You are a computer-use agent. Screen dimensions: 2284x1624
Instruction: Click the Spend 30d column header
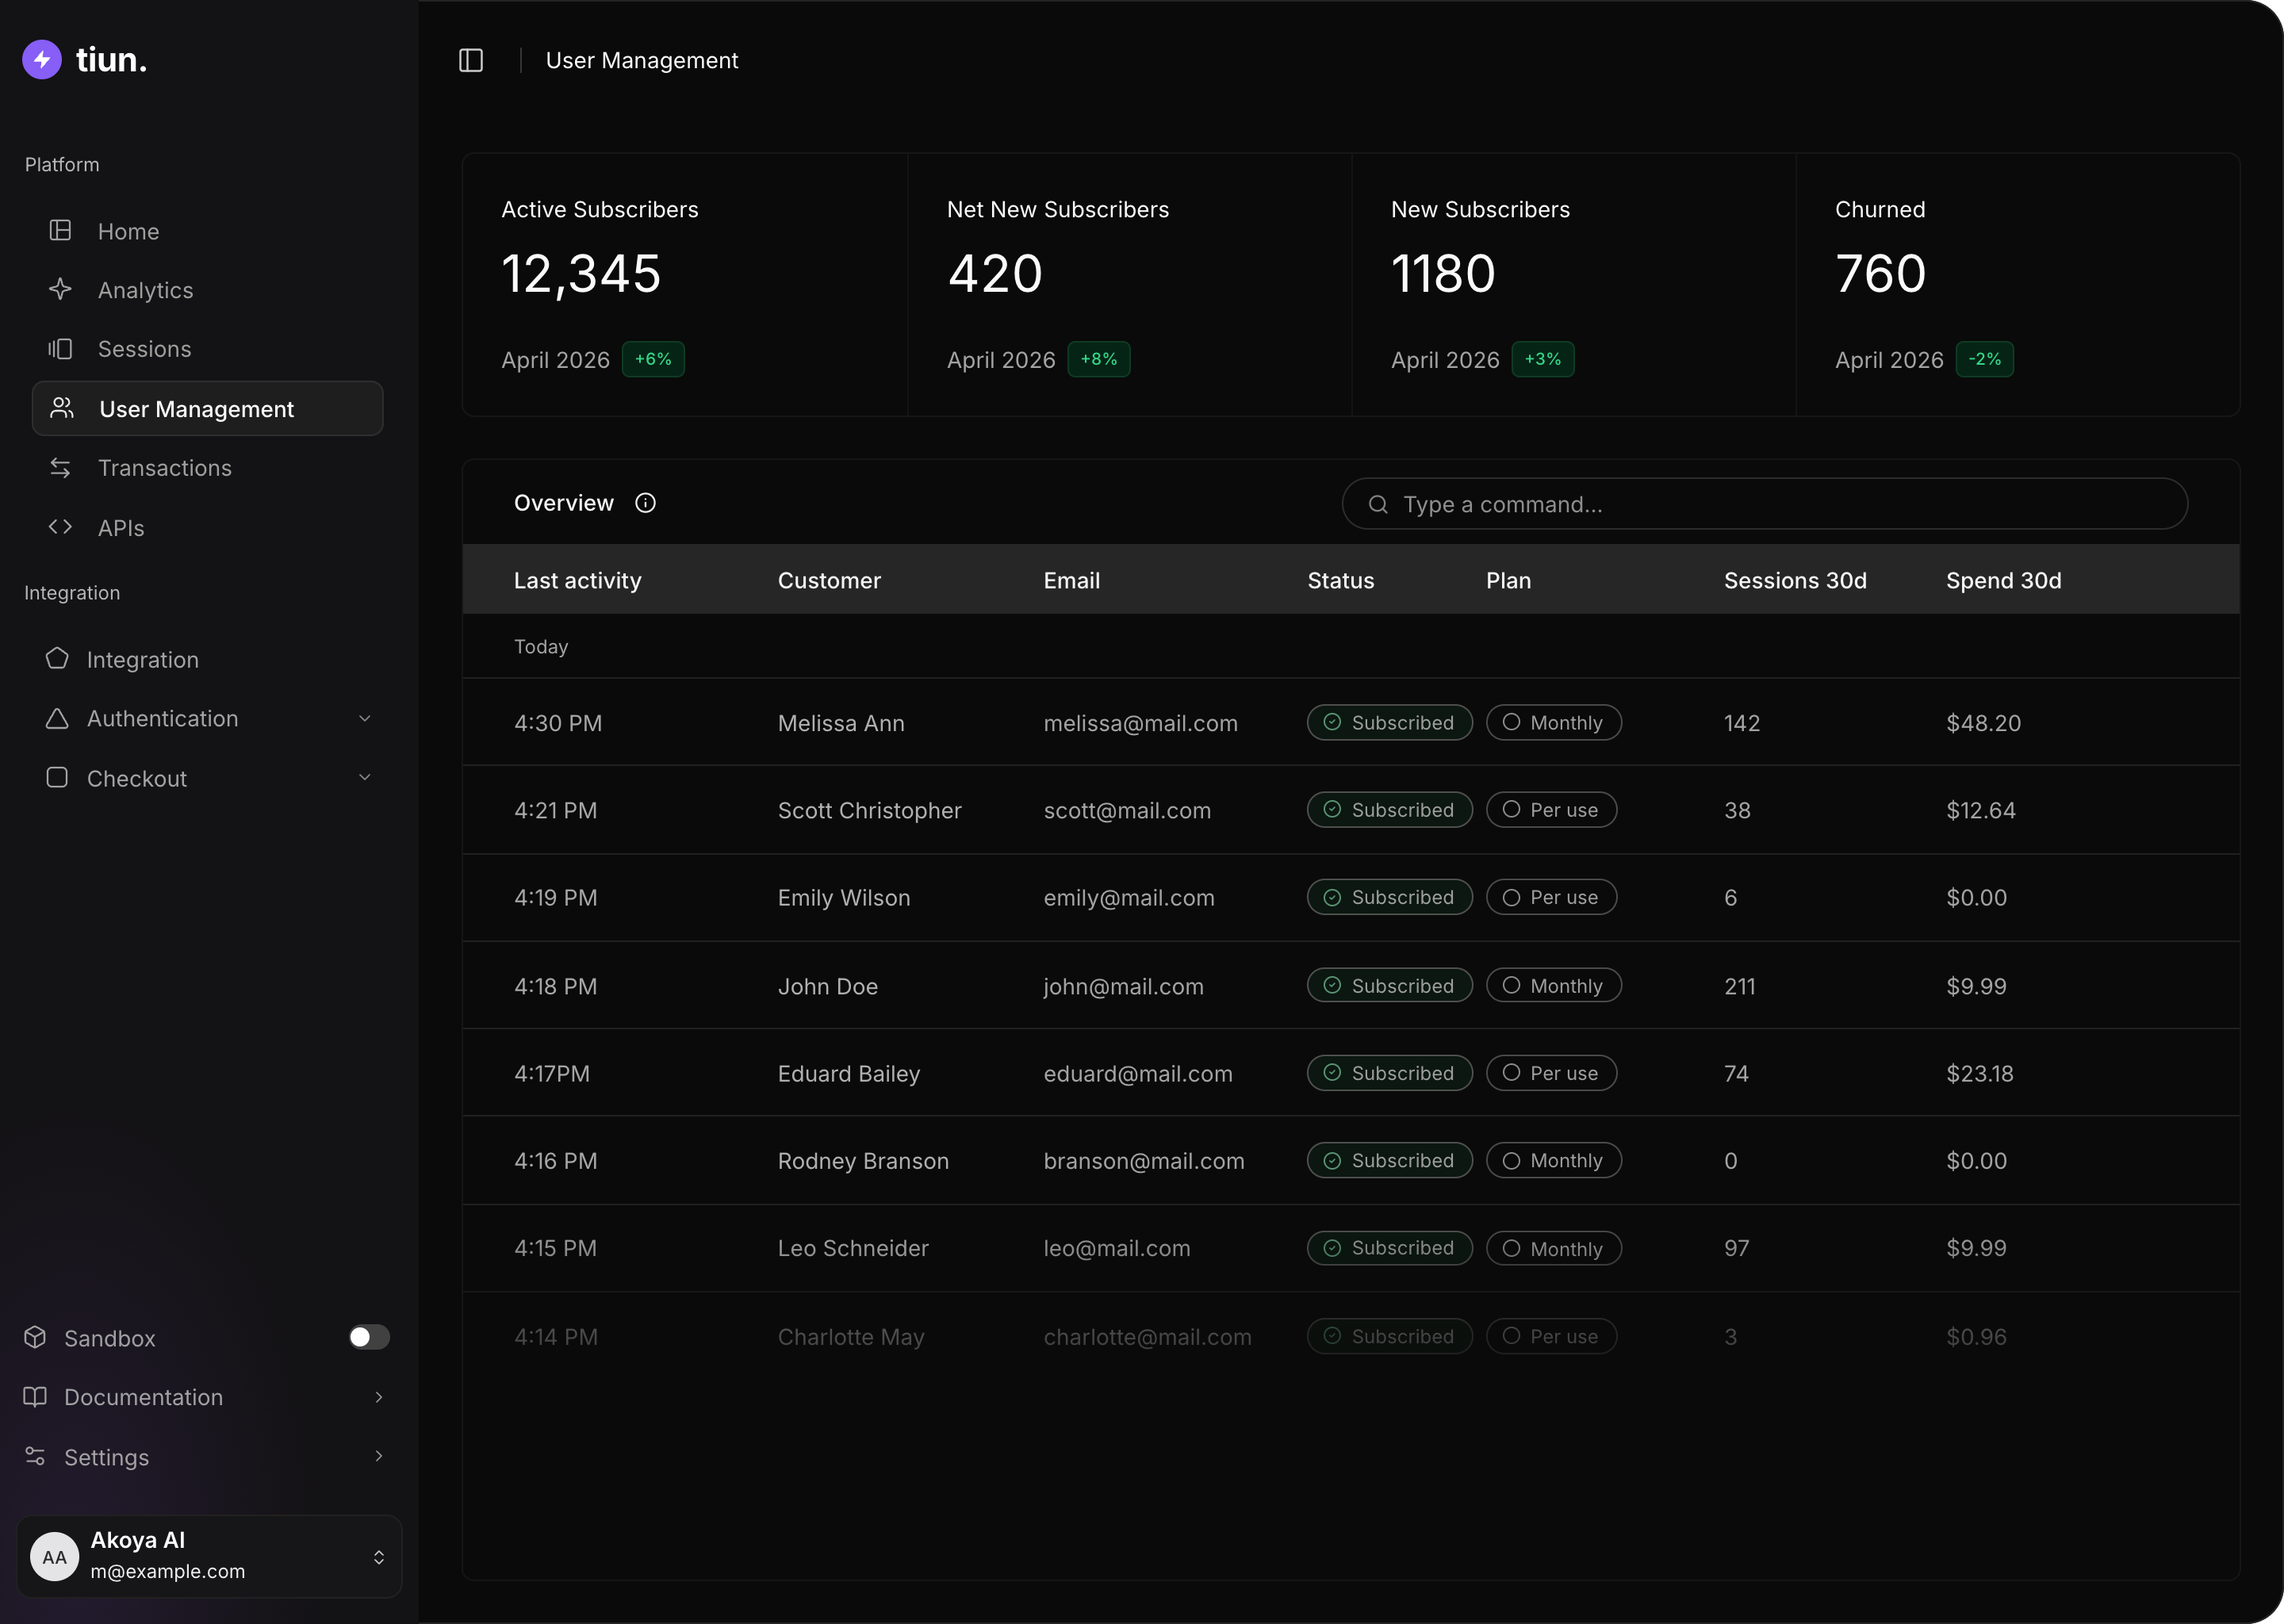coord(2004,580)
